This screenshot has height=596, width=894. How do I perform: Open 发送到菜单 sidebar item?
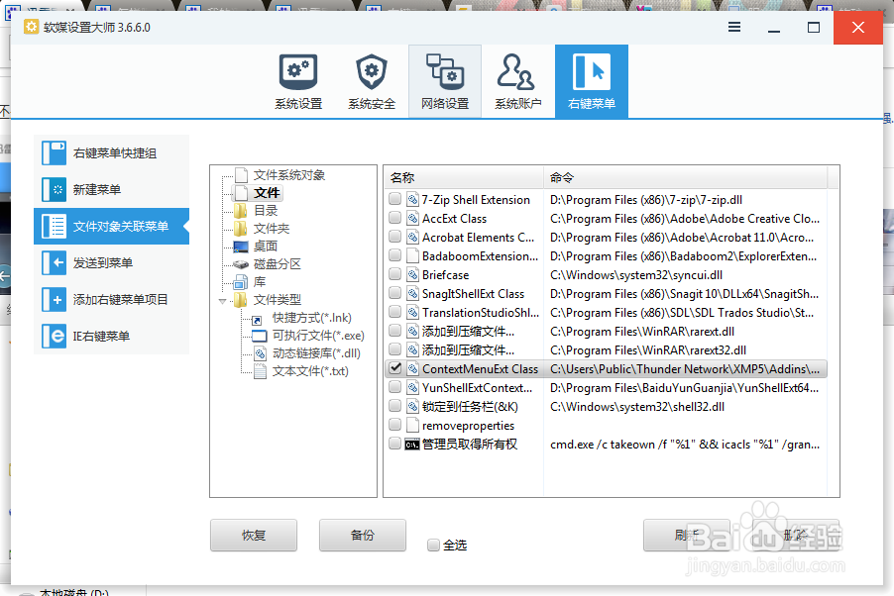click(111, 262)
